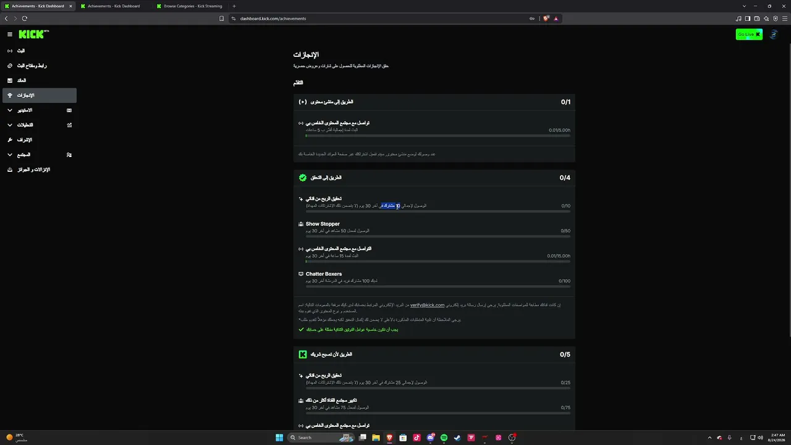This screenshot has height=445, width=791.
Task: Toggle the hamburger sidebar menu
Action: (x=10, y=35)
